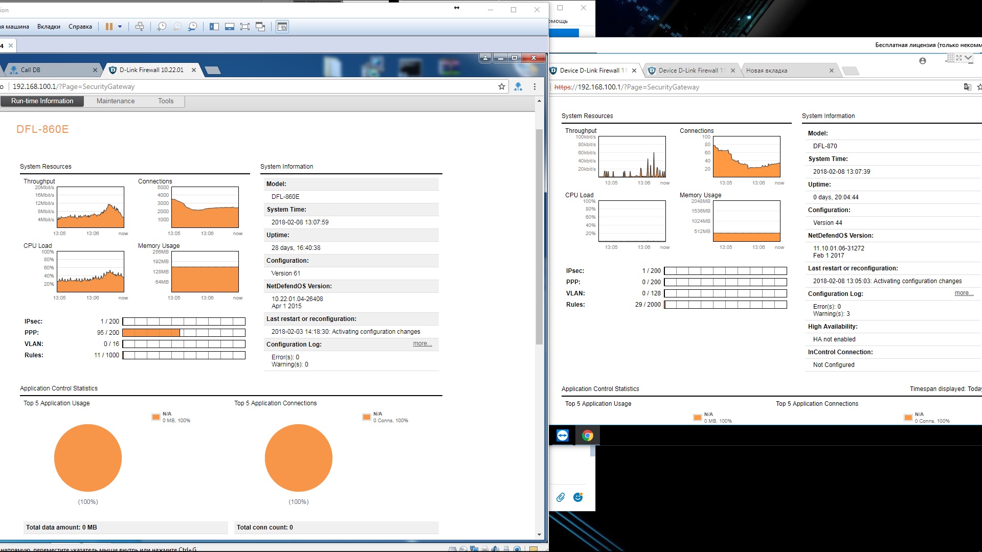
Task: Pause the virtual machine
Action: point(109,27)
